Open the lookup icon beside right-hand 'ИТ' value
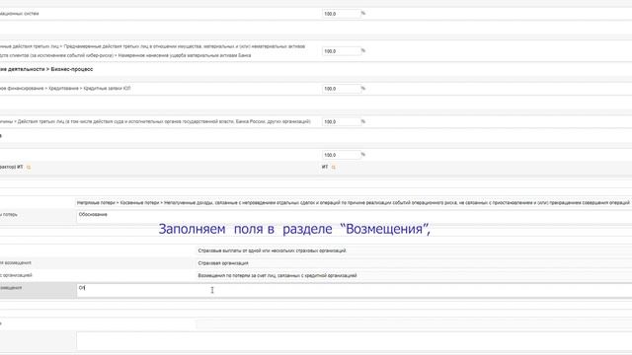Image resolution: width=632 pixels, height=355 pixels. [334, 167]
